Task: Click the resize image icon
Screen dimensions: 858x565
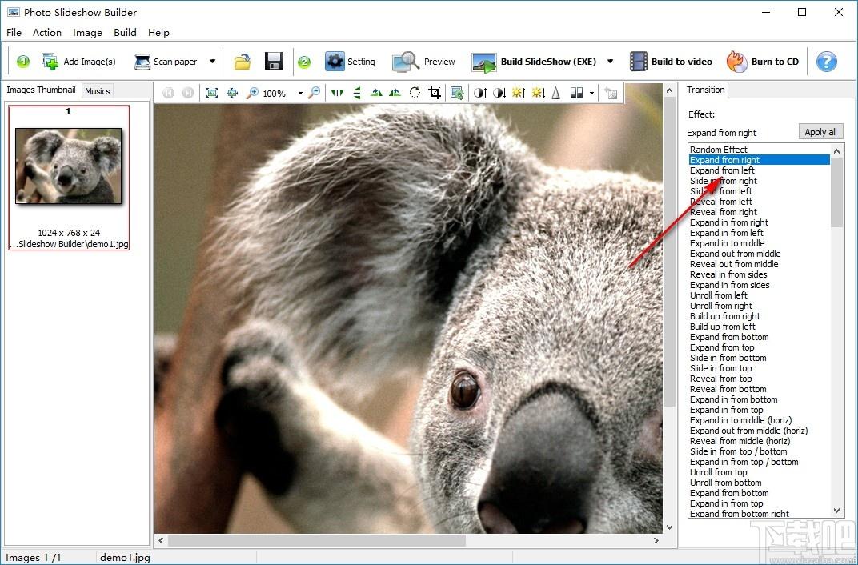Action: tap(457, 93)
